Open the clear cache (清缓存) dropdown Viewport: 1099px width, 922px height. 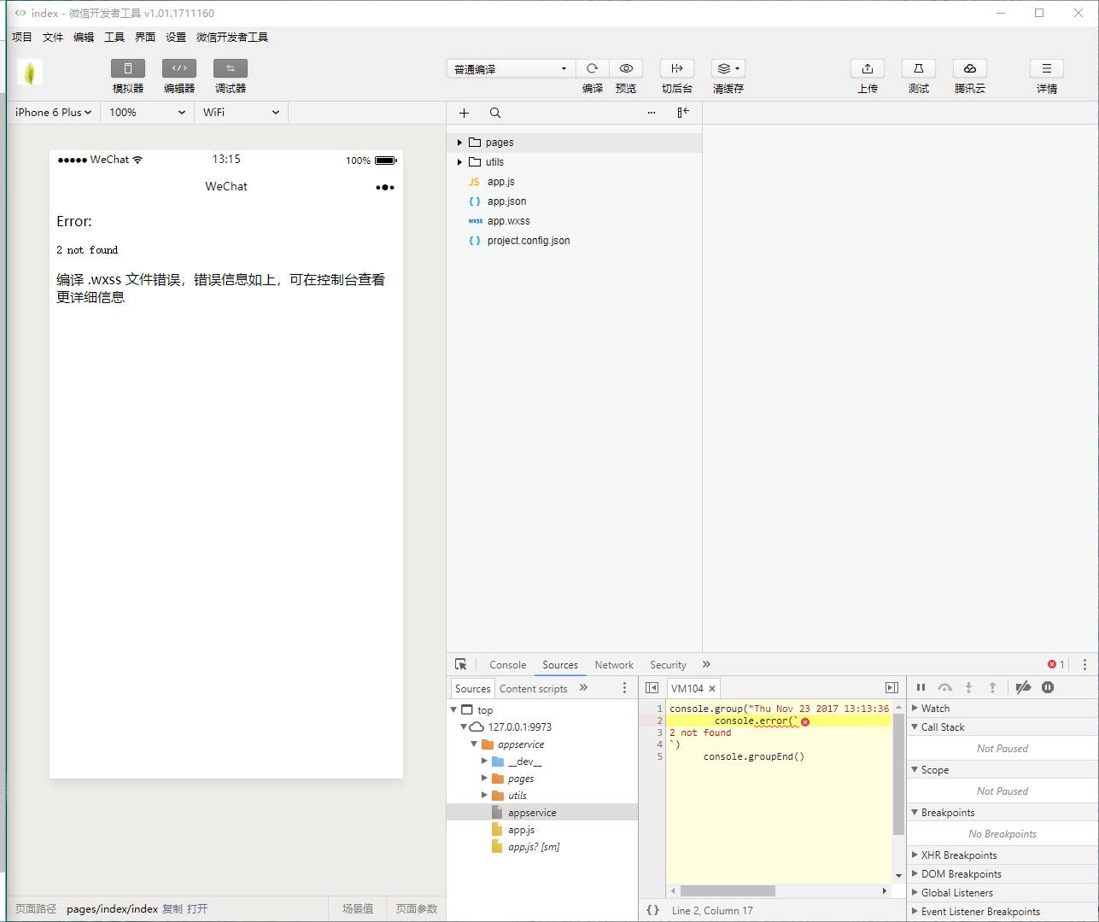coord(728,68)
